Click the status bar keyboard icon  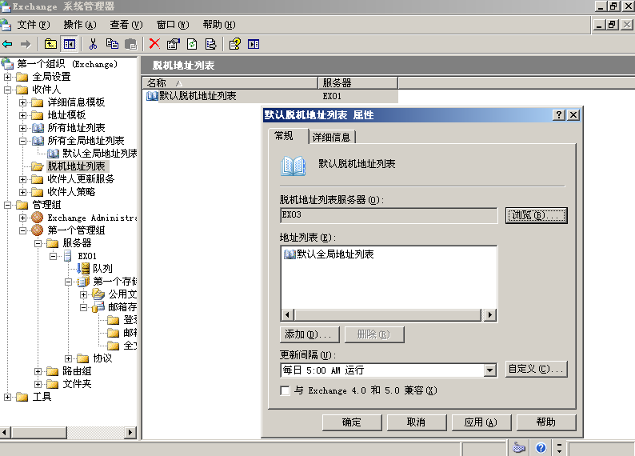coord(519,448)
